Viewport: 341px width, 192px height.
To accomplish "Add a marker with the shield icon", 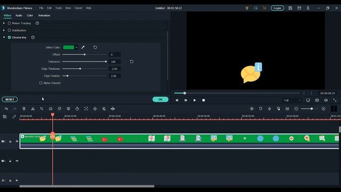I will point(261,109).
